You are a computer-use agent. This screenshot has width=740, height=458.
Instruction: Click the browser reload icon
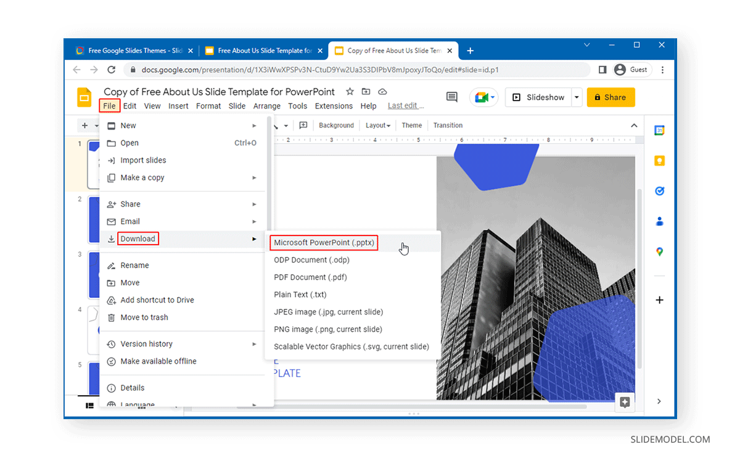click(112, 70)
